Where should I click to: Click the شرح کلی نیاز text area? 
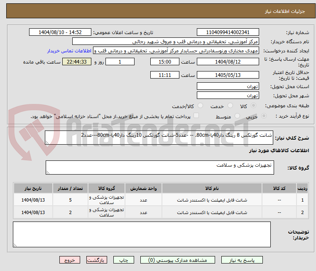[159, 138]
